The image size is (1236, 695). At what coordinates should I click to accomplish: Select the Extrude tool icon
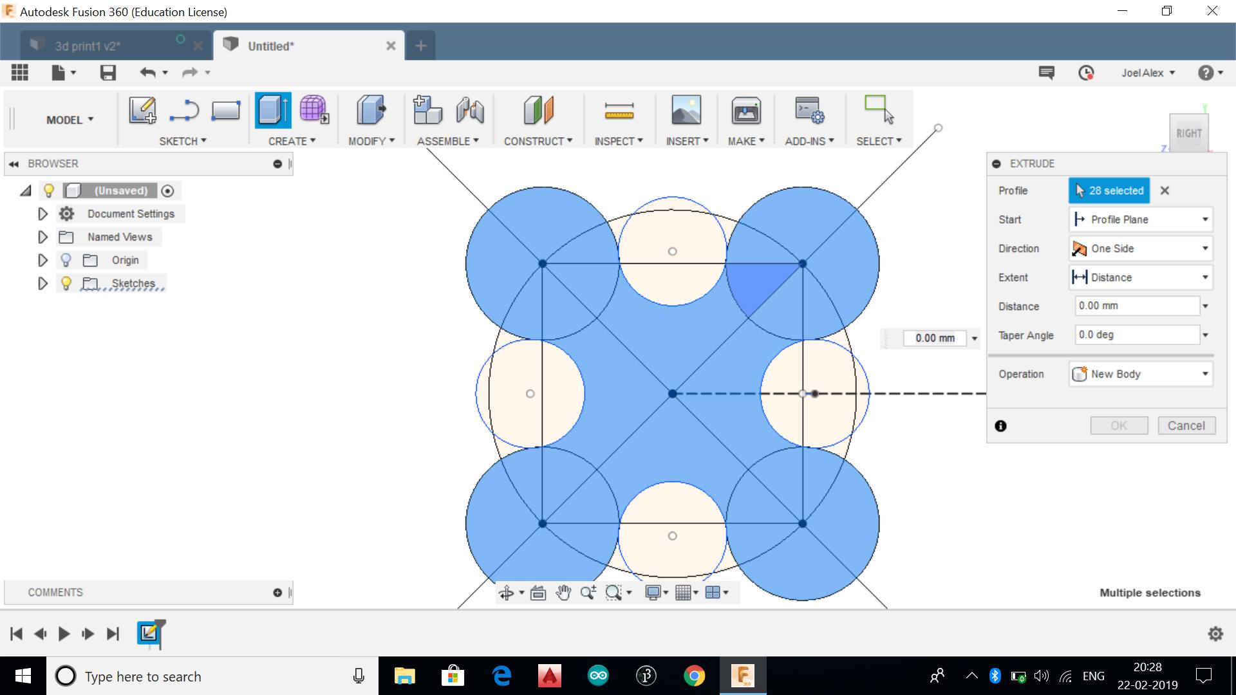tap(273, 111)
